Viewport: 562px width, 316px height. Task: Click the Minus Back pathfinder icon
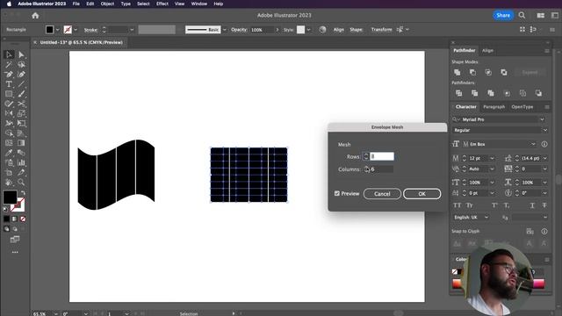tap(538, 93)
